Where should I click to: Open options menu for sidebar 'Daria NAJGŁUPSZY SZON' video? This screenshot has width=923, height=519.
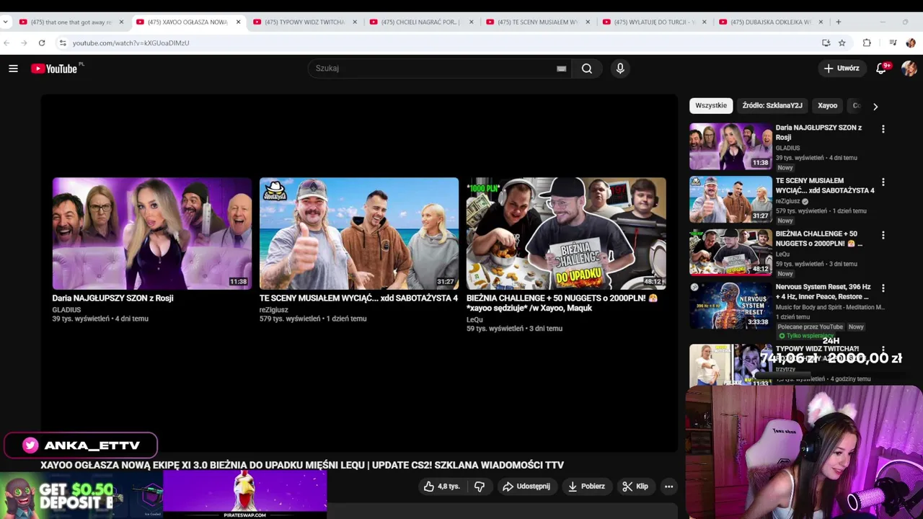[x=883, y=129]
